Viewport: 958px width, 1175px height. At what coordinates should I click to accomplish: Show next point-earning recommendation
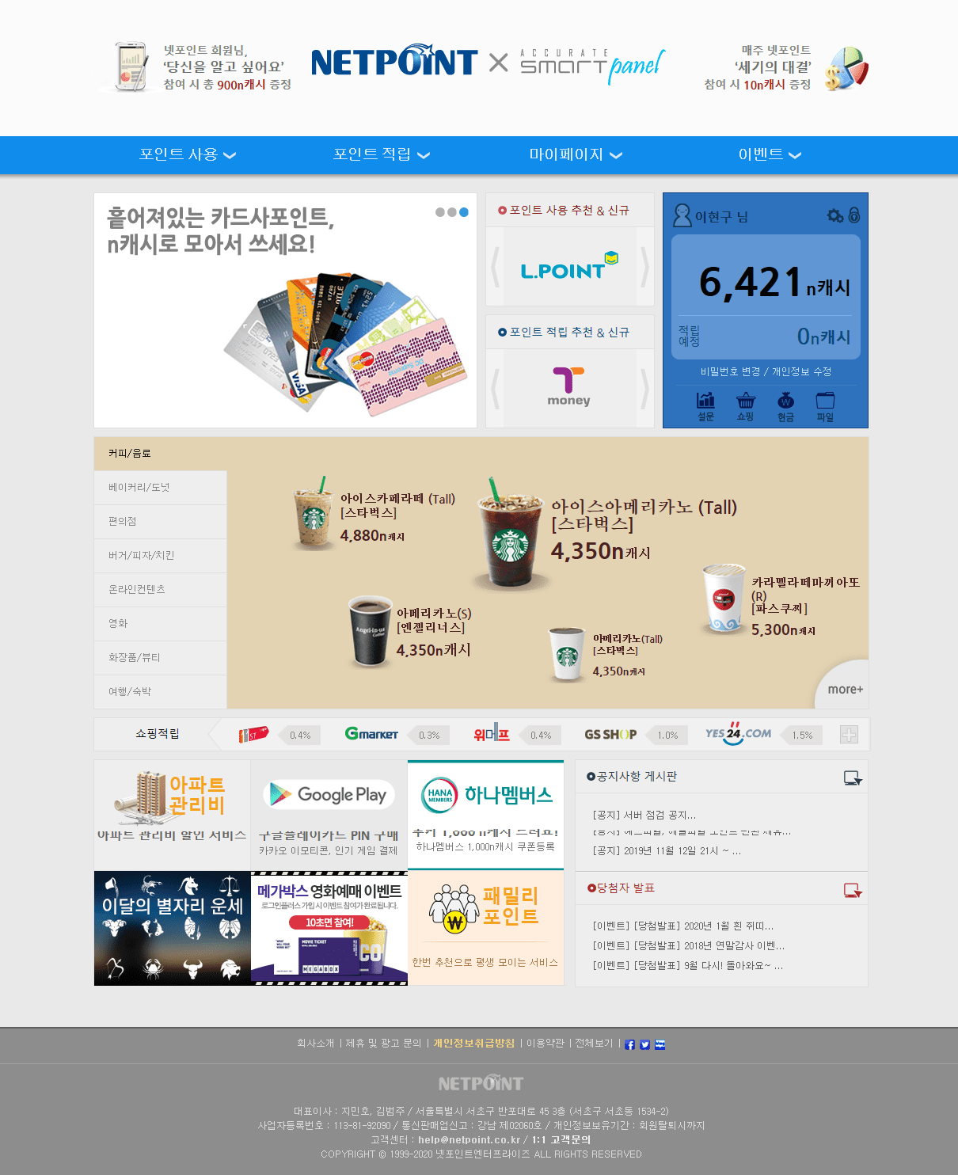tap(645, 388)
